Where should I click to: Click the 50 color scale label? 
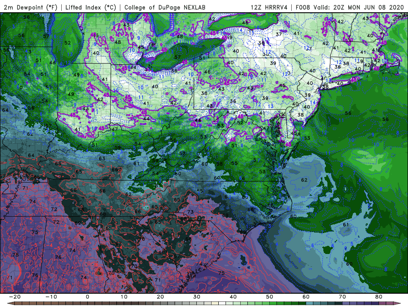coord(270,297)
